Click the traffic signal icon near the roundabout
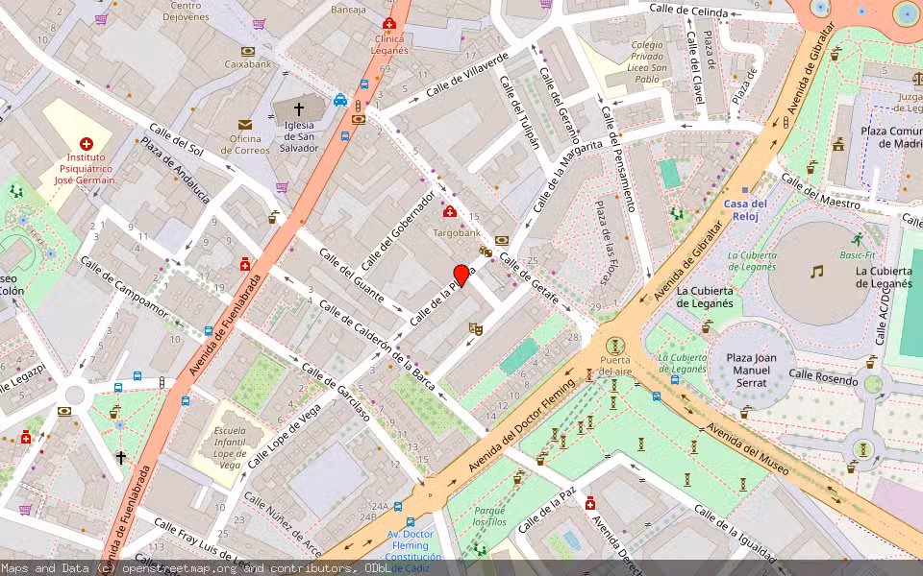923x576 pixels. pyautogui.click(x=162, y=382)
